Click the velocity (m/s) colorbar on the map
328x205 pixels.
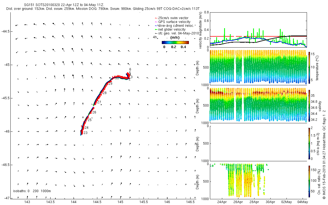[x=175, y=42]
